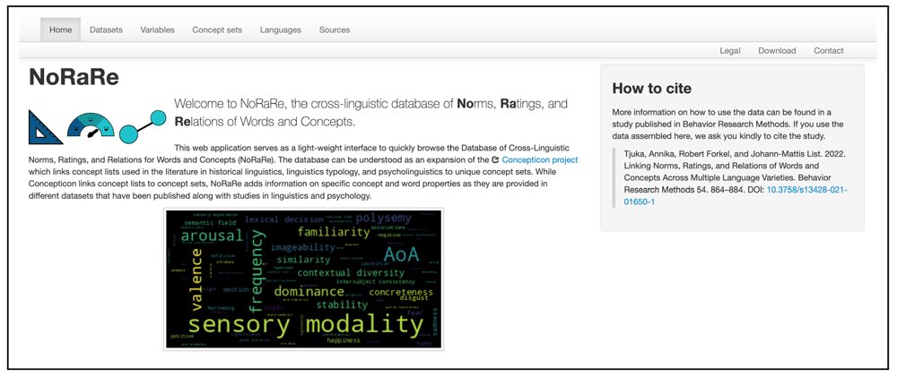Click the vertical word 'valence' in the cloud
The width and height of the screenshot is (897, 377).
click(x=196, y=278)
